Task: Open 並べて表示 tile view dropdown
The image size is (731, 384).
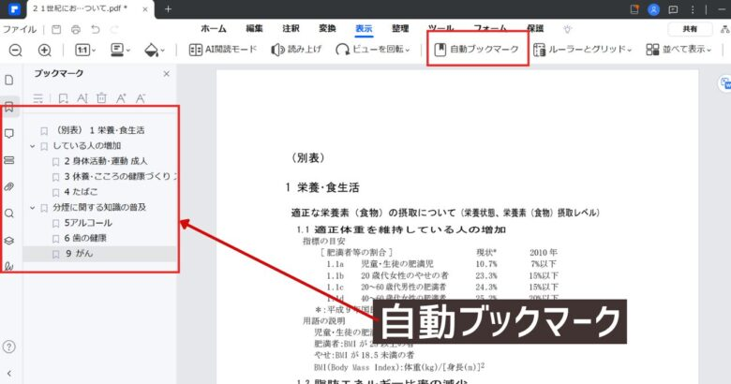Action: tap(679, 49)
